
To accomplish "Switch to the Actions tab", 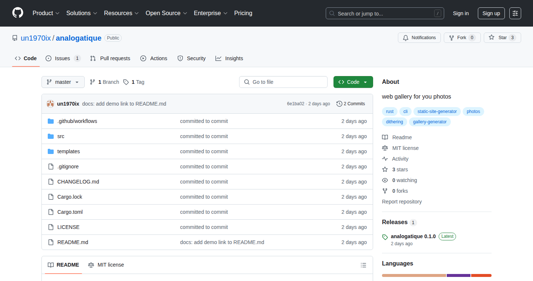I will pyautogui.click(x=154, y=58).
